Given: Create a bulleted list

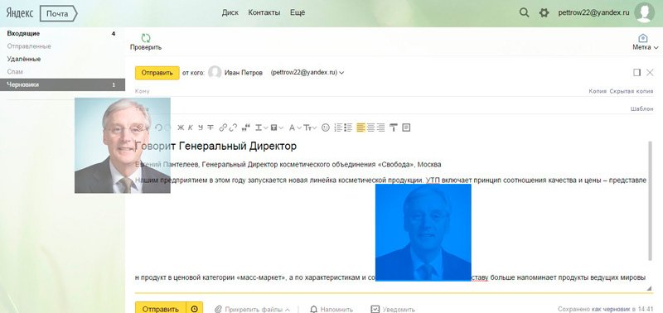Looking at the screenshot, I should [x=348, y=128].
